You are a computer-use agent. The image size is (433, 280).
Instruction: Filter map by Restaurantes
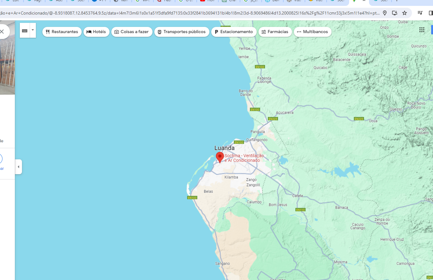coord(62,32)
